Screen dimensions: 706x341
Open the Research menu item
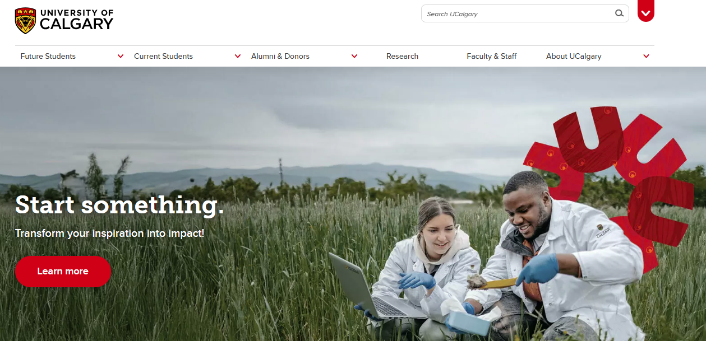click(x=402, y=56)
